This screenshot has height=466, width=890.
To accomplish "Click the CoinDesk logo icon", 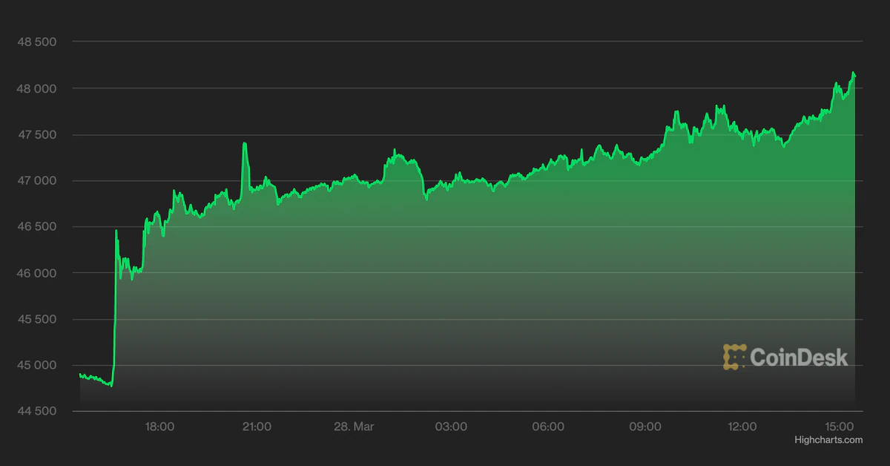I will 734,357.
